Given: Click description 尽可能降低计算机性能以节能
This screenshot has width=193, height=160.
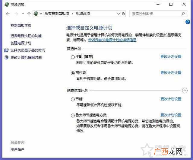Looking at the screenshot, I should (100, 105).
